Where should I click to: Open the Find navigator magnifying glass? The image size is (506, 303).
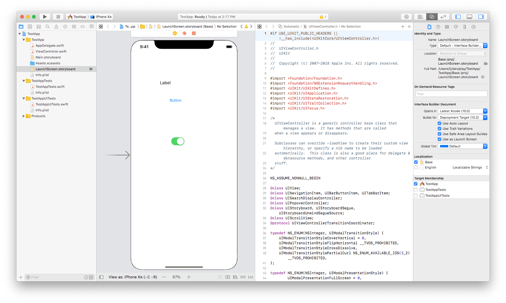click(47, 26)
